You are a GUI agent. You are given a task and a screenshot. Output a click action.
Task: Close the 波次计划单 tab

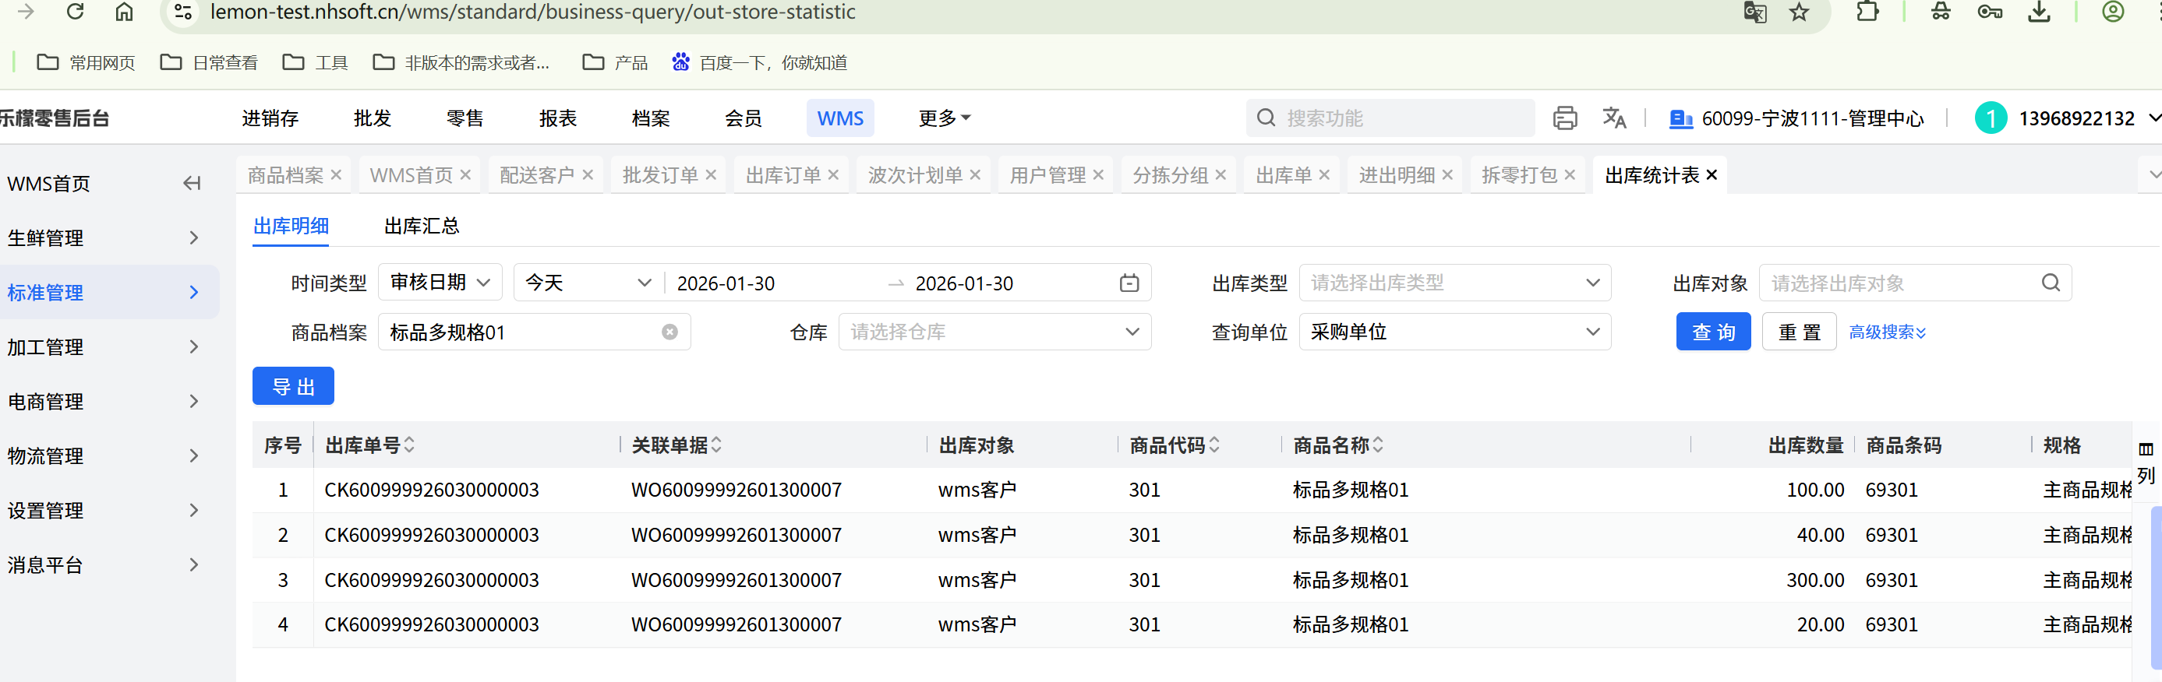point(975,174)
